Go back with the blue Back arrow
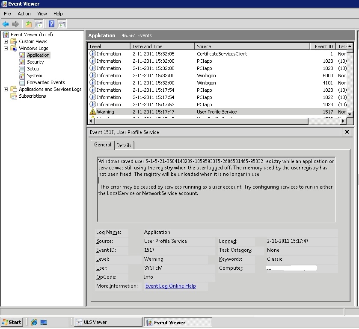Image resolution: width=359 pixels, height=329 pixels. coord(6,24)
